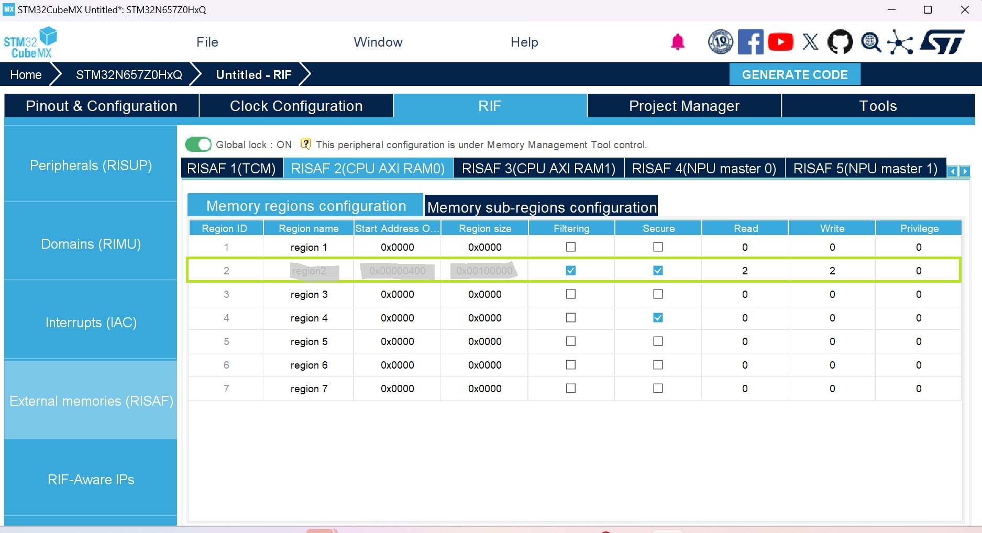Open Memory sub-regions configuration tab

tap(542, 206)
